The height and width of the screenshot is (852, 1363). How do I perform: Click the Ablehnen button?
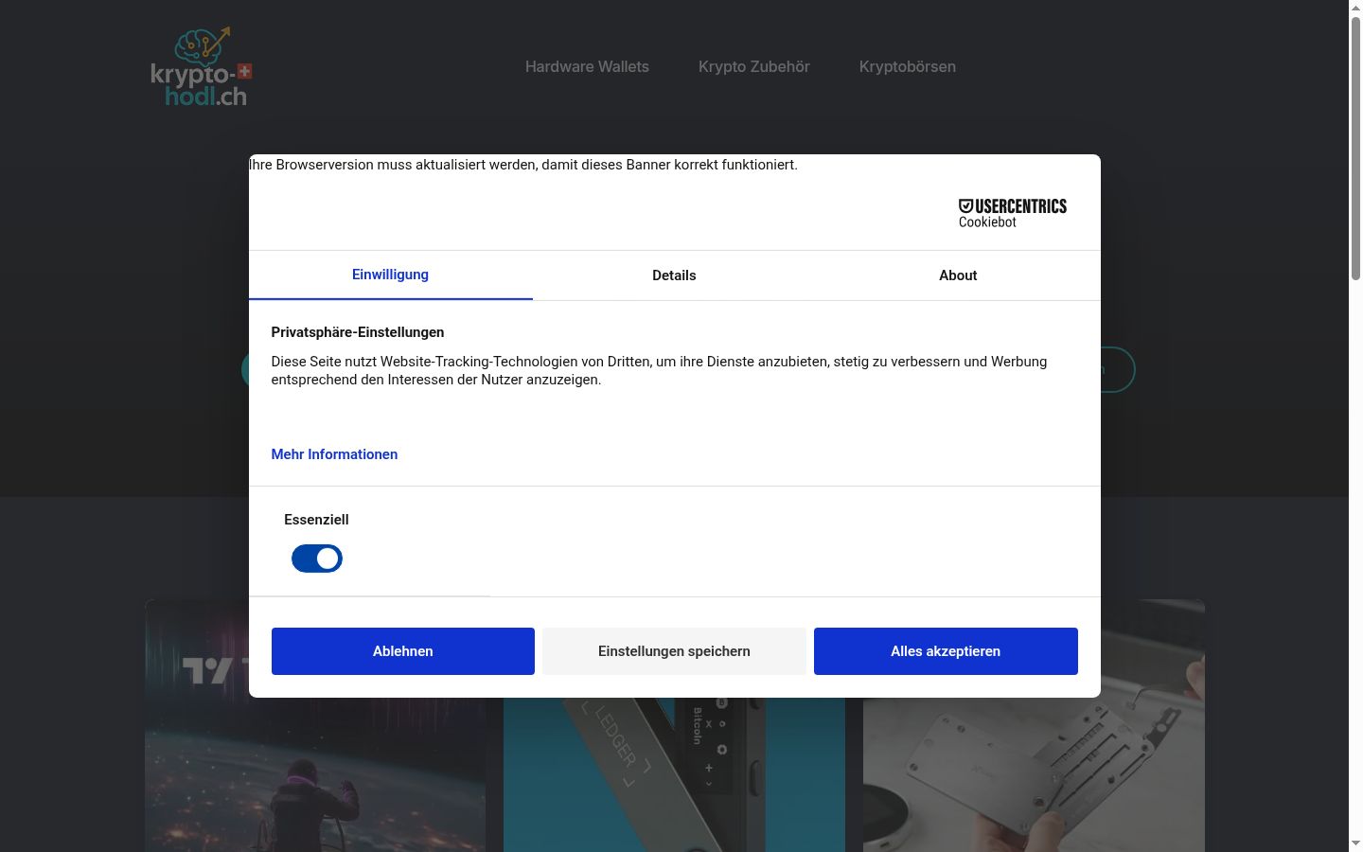(x=403, y=651)
